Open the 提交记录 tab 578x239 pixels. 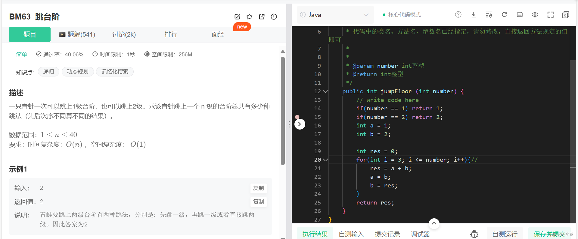click(x=387, y=234)
